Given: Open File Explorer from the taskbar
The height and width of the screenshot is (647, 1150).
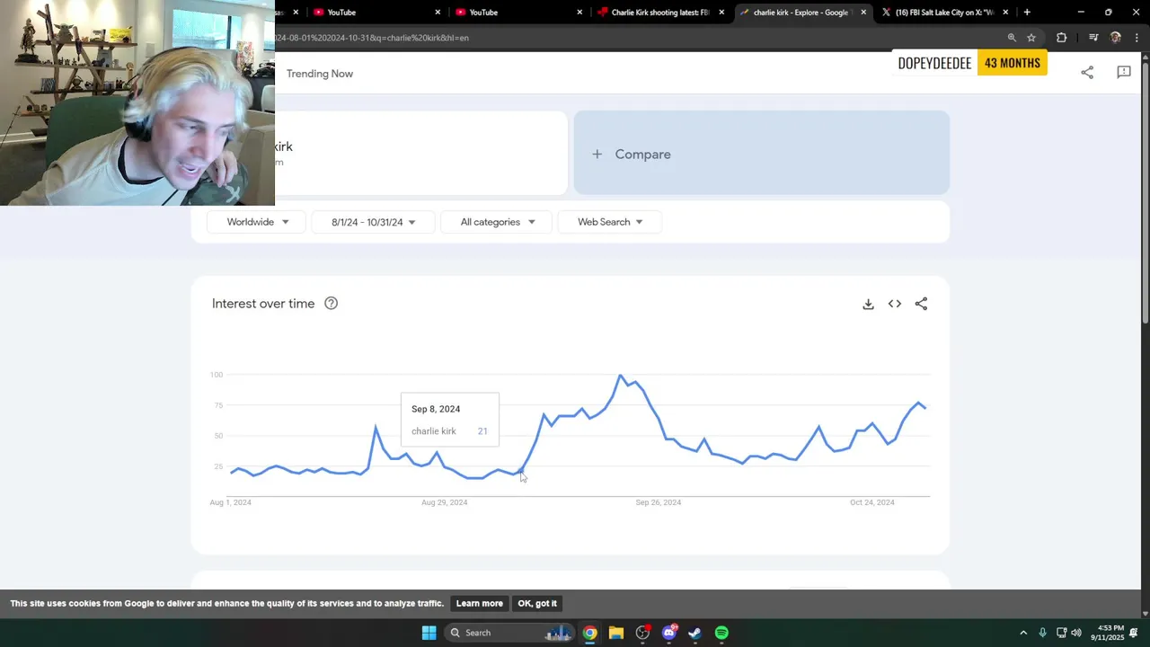Looking at the screenshot, I should tap(616, 633).
